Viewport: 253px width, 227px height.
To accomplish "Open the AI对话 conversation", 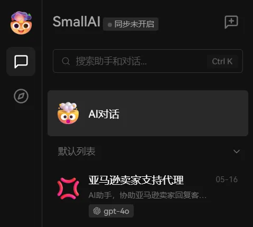I will [148, 113].
